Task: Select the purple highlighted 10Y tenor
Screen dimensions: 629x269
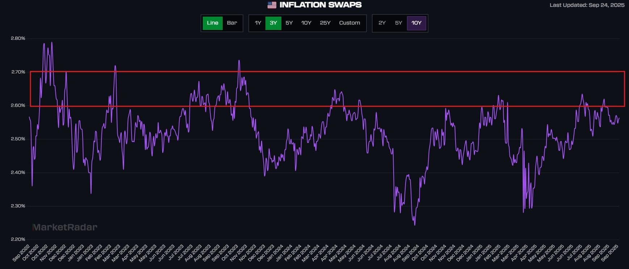Action: coord(416,23)
